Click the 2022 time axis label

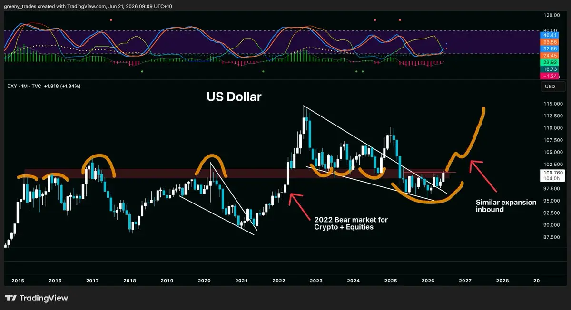pyautogui.click(x=279, y=281)
